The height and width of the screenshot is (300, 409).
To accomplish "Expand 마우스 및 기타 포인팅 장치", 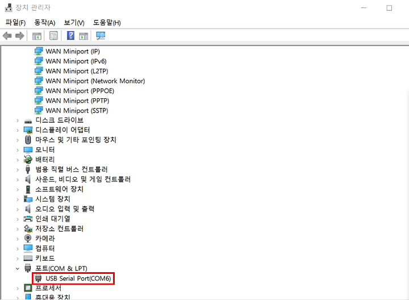I will click(18, 140).
